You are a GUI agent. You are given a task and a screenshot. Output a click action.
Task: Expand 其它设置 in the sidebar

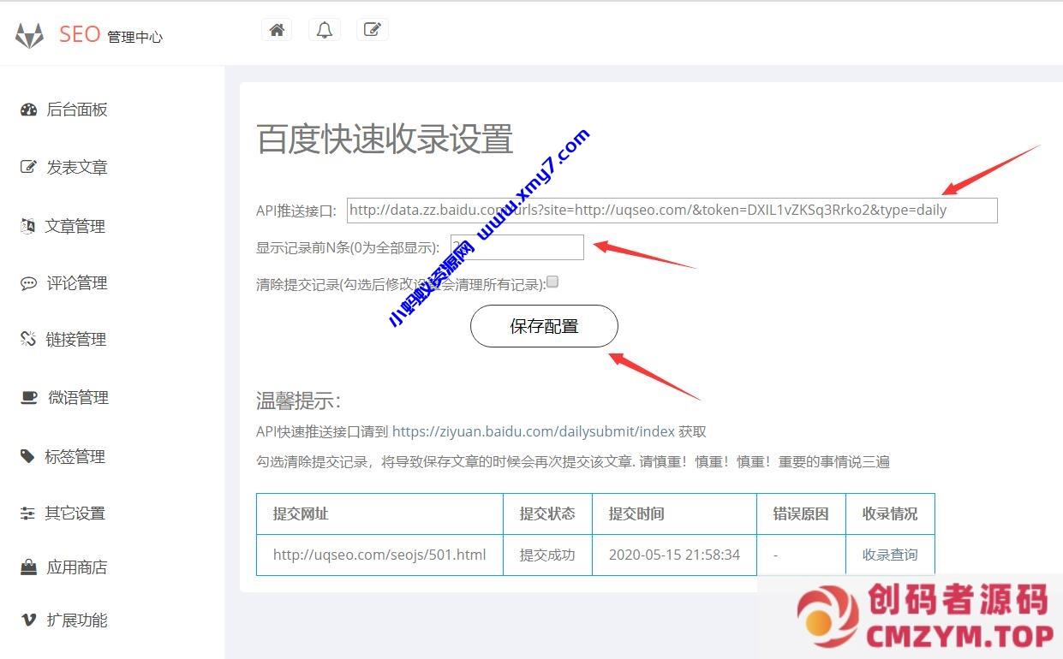click(x=75, y=514)
